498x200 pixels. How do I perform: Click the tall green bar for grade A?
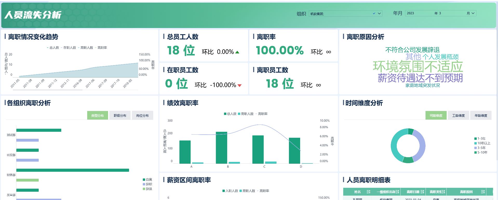[x=185, y=152]
